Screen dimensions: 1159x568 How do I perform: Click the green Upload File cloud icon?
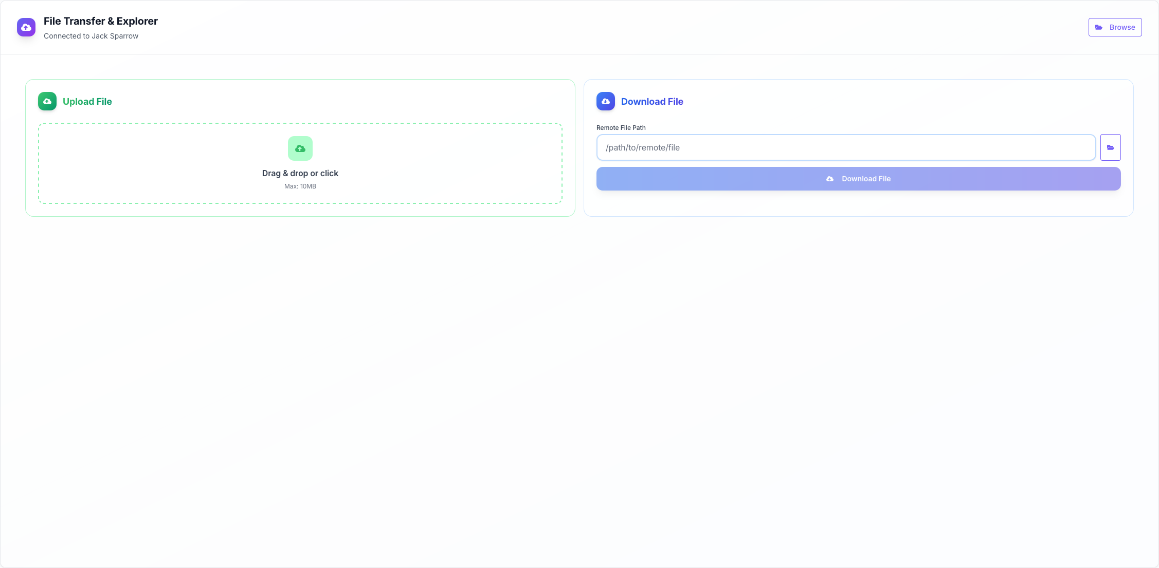coord(47,101)
